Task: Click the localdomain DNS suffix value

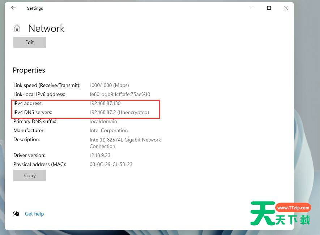Action: pos(103,121)
